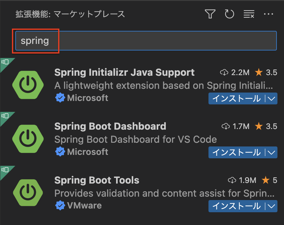This screenshot has height=225, width=284.
Task: Open Spring Initializr Java Support extension title
Action: click(x=125, y=73)
